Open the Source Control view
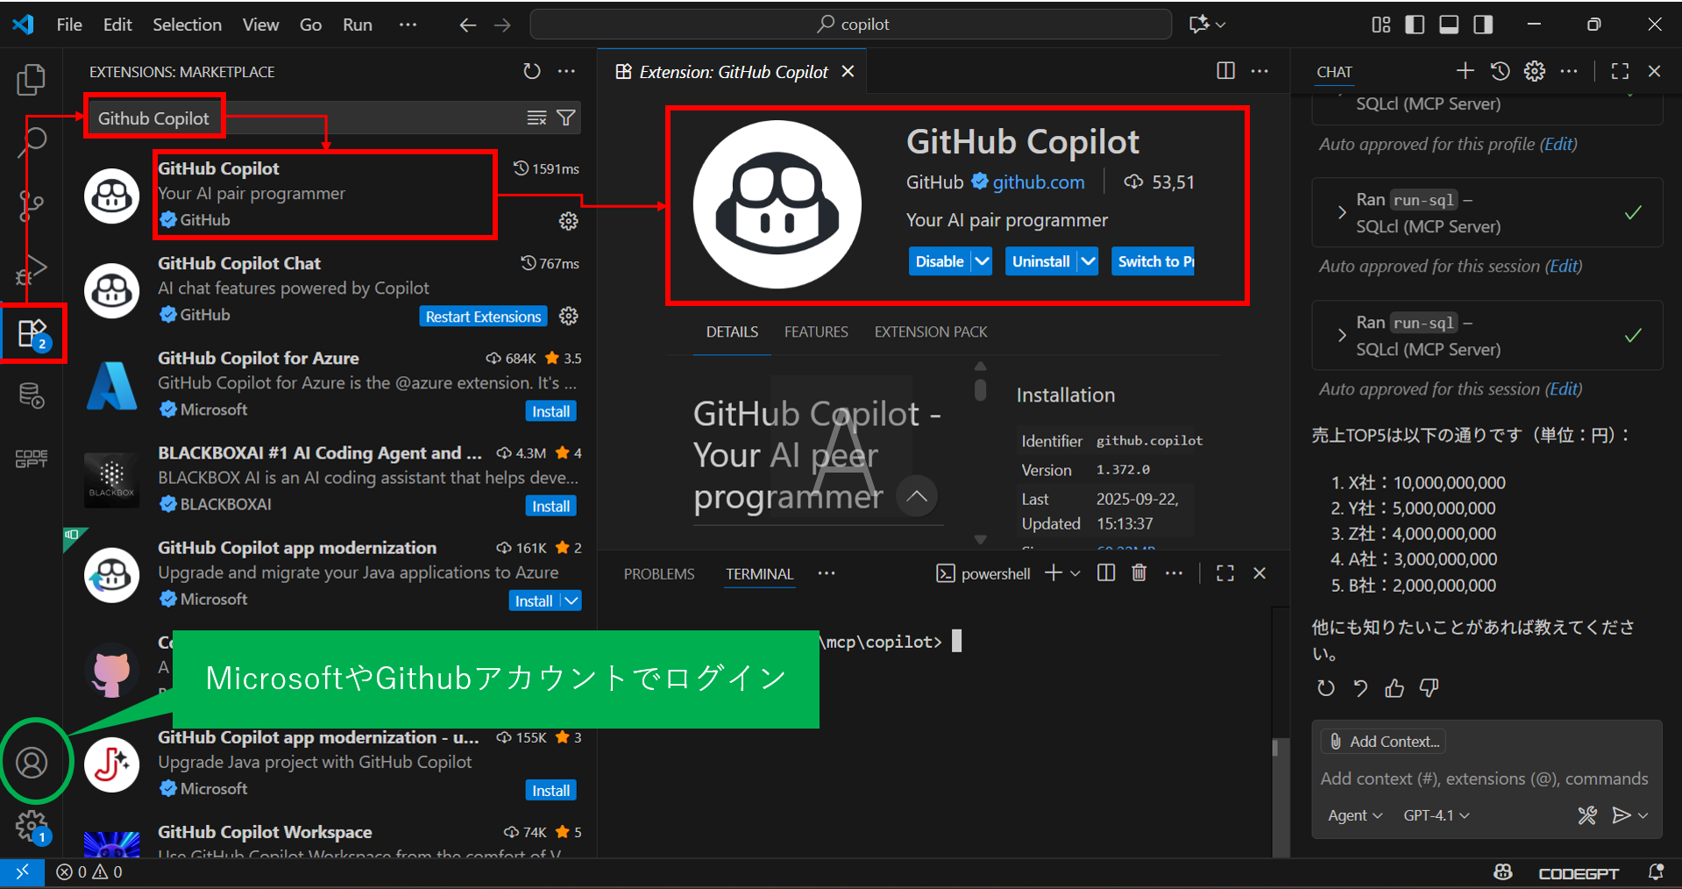Viewport: 1682px width, 889px height. click(x=32, y=206)
